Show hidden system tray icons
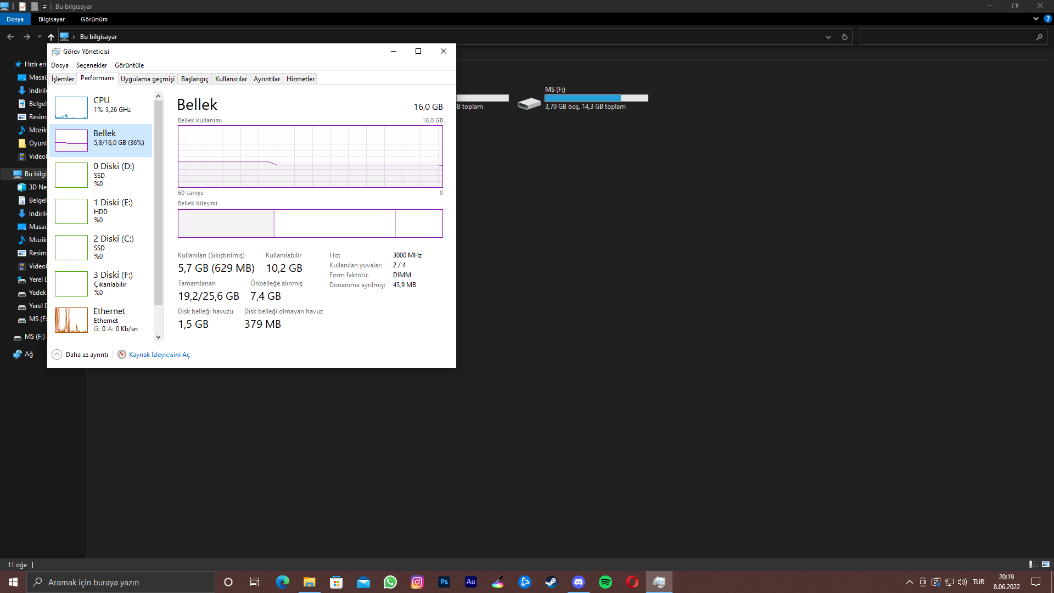 [909, 582]
